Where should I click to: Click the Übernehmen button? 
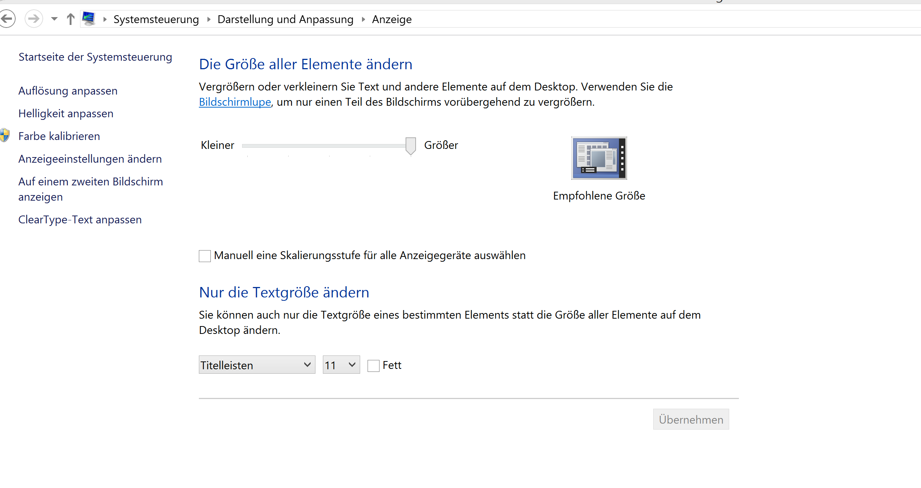(x=691, y=420)
